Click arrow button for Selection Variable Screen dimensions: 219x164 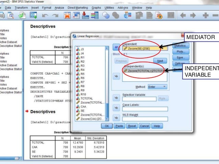point(116,98)
